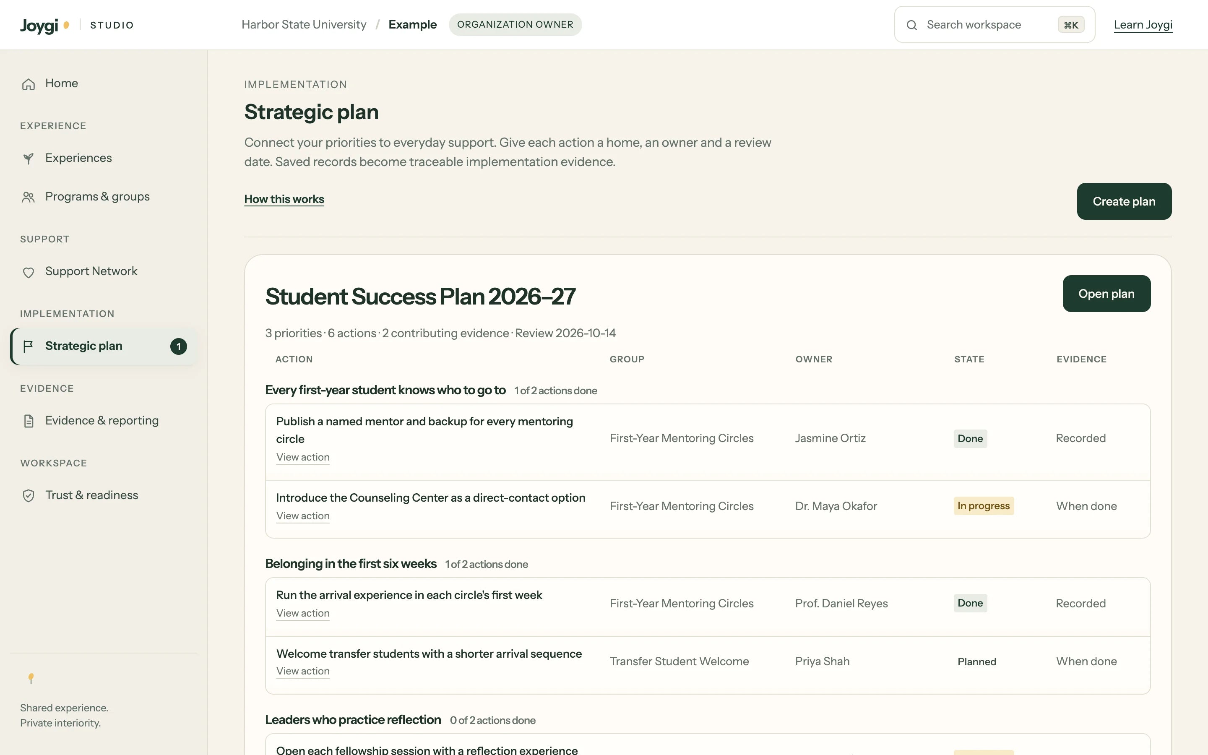Open Evidence & reporting label
Viewport: 1208px width, 755px height.
102,420
